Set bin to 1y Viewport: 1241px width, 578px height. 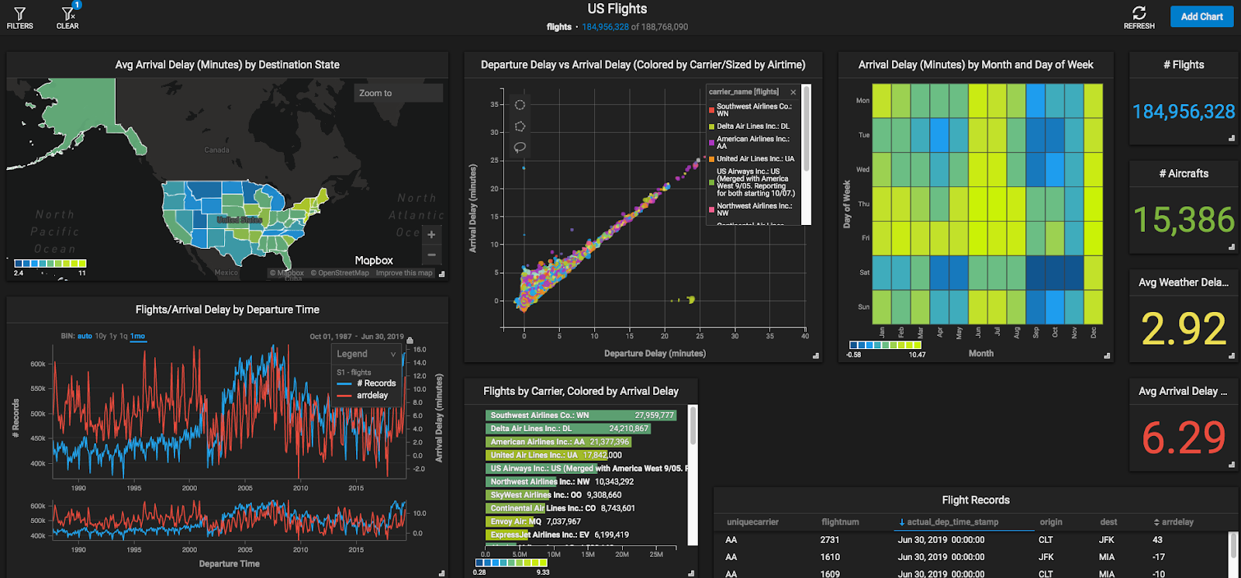point(113,336)
